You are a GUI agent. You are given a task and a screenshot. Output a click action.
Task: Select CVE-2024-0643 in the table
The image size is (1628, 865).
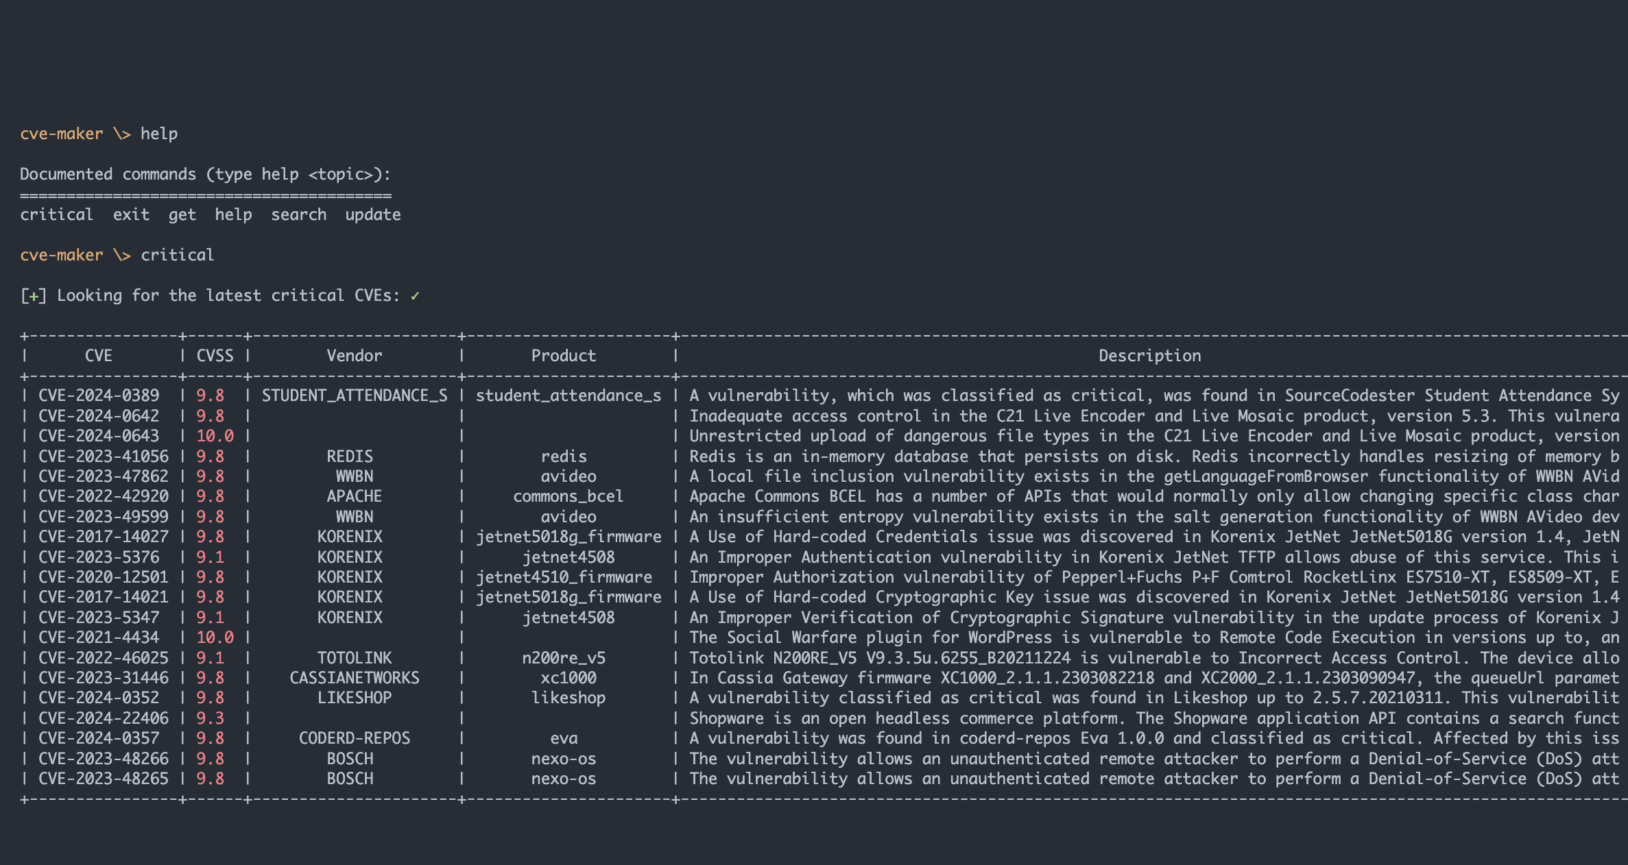[99, 436]
